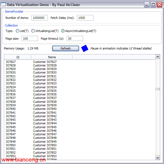Select row with Id 307849
Viewport: 164px width, 164px height.
tap(80, 142)
